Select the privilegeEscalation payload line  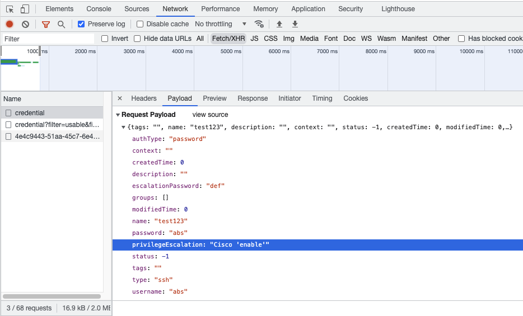point(317,245)
